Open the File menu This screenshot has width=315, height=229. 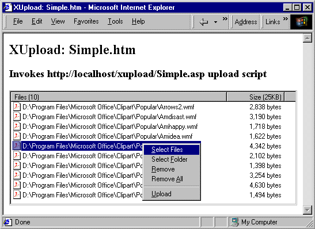pyautogui.click(x=18, y=21)
